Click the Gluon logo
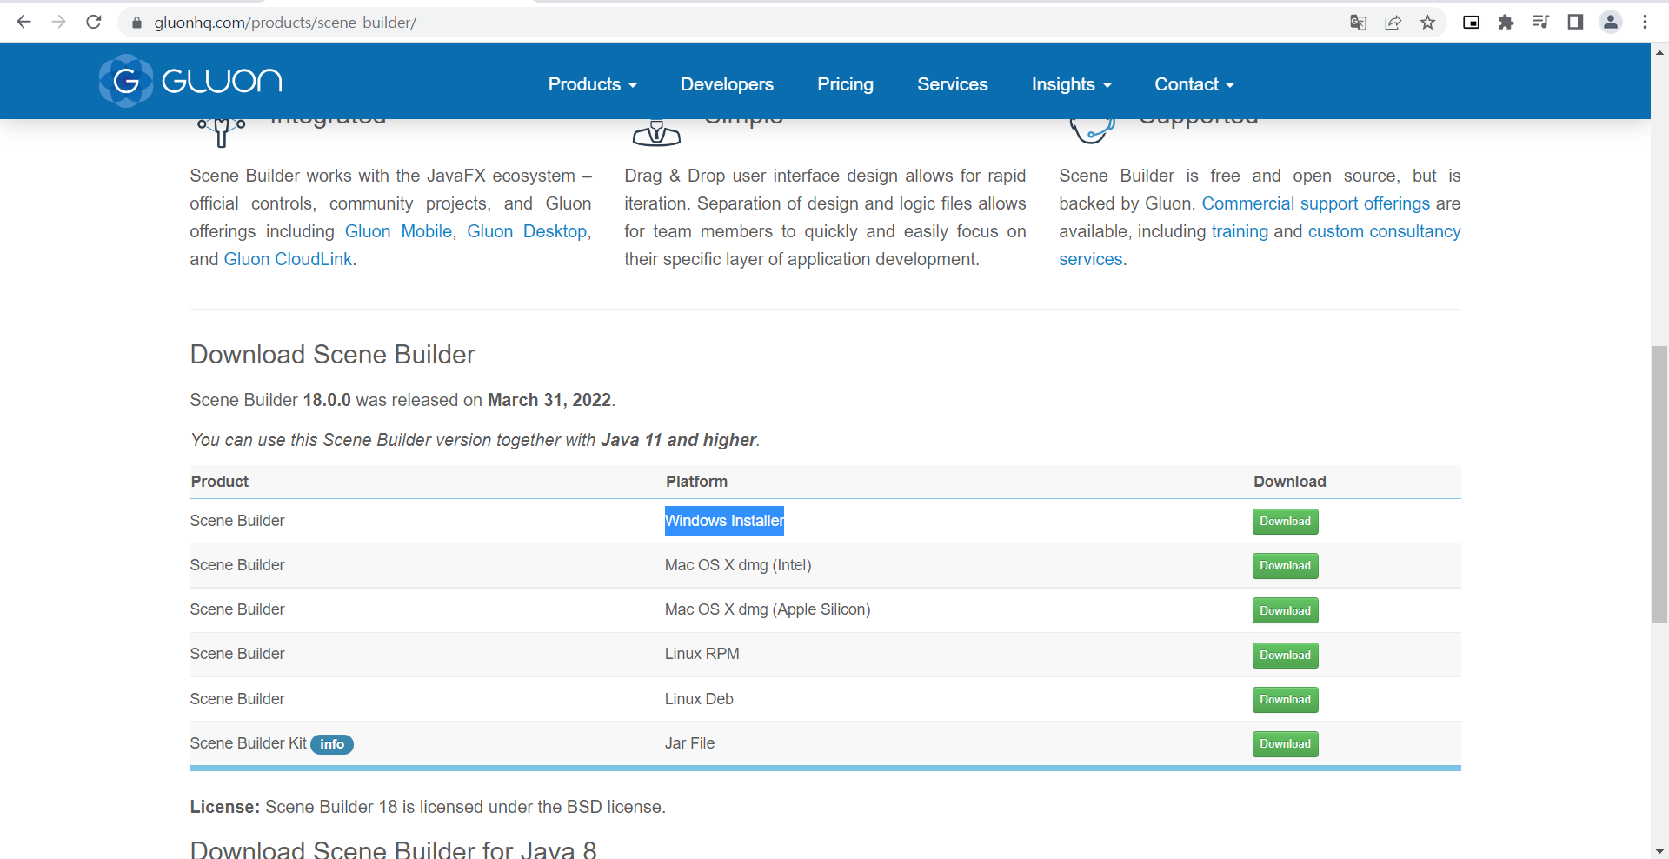 [190, 81]
